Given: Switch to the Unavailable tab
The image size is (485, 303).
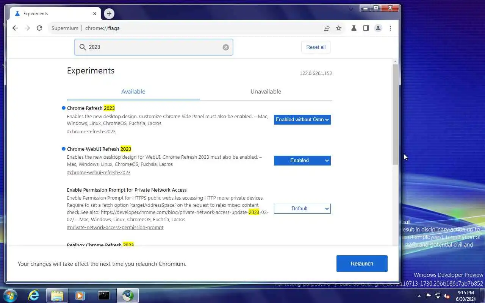Looking at the screenshot, I should coord(266,92).
